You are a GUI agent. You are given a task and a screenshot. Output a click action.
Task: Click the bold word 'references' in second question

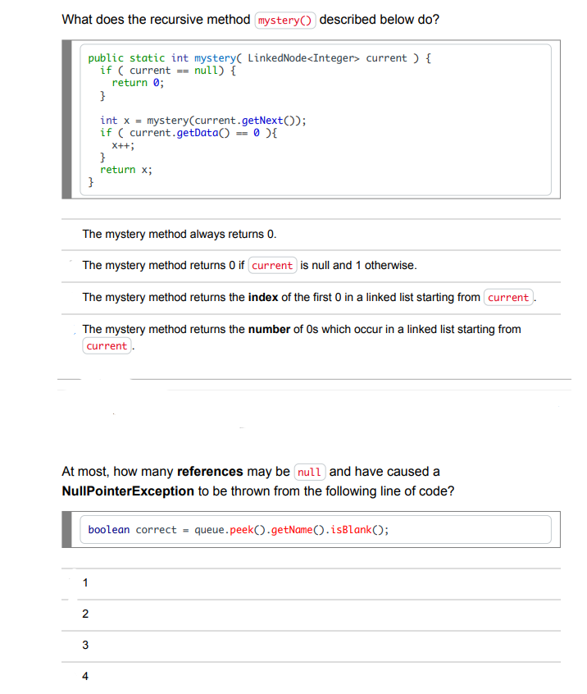pos(210,472)
